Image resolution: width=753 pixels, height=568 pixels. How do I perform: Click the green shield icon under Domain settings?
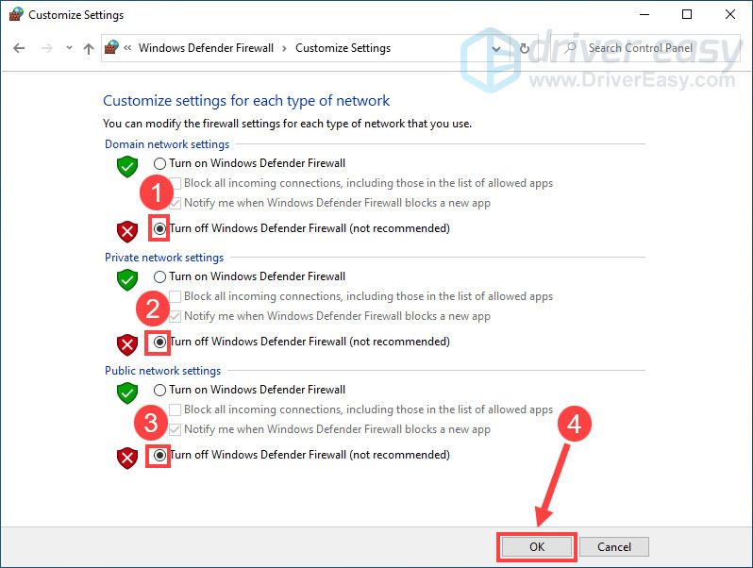tap(126, 167)
